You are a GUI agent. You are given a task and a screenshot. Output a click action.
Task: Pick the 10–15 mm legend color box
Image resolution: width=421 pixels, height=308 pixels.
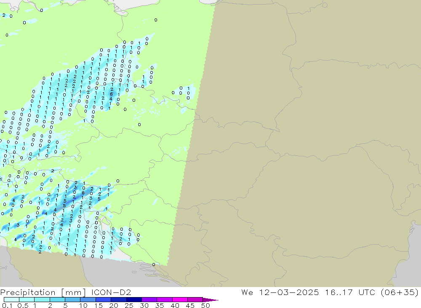(88, 300)
